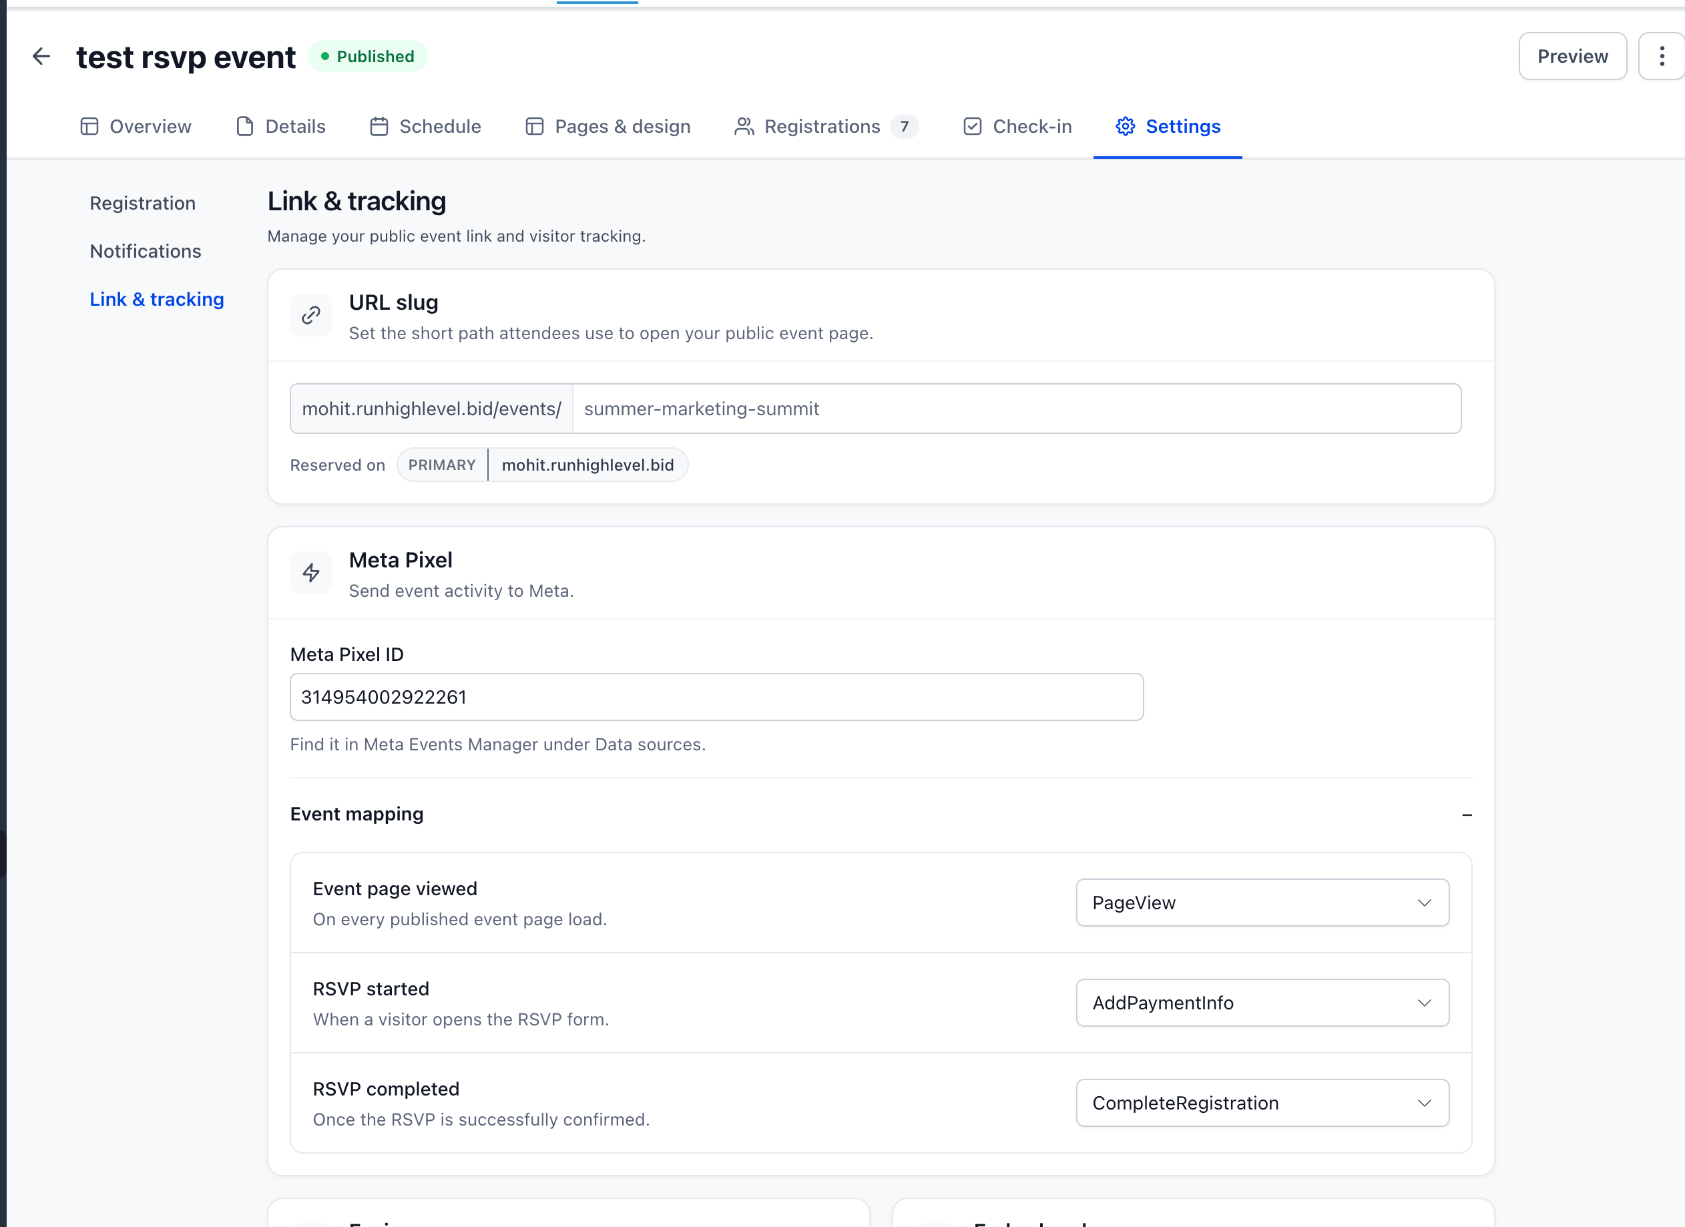
Task: Select Link & tracking in the sidebar
Action: pos(157,299)
